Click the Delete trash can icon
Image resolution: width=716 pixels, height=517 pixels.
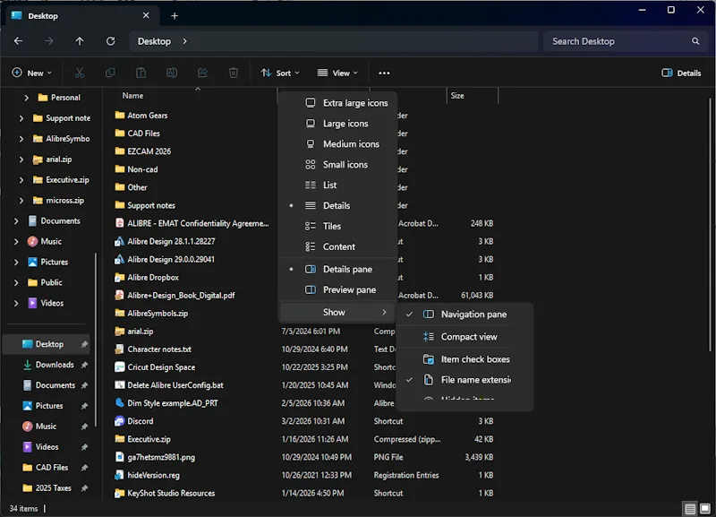(234, 73)
